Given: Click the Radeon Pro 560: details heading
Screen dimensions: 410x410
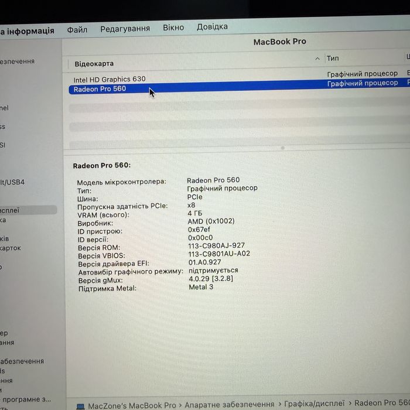Looking at the screenshot, I should click(102, 166).
